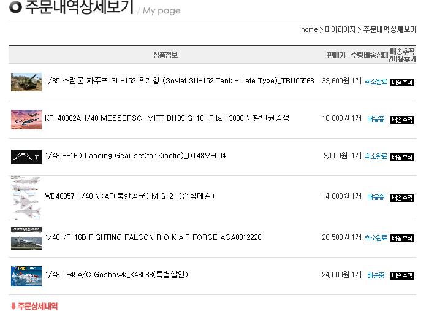Click 배송추적 for the MiG-21 decal order
The image size is (426, 311).
(402, 197)
